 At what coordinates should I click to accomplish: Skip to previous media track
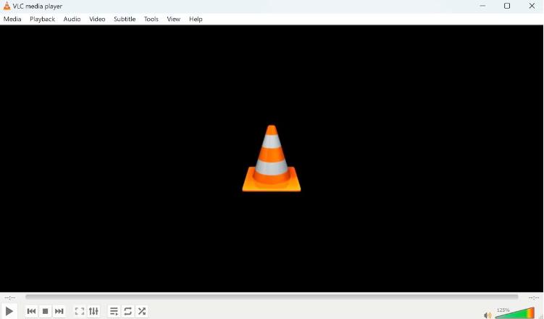point(31,311)
